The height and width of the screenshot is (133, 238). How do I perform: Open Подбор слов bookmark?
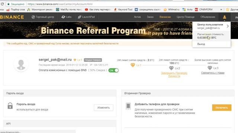pos(16,10)
